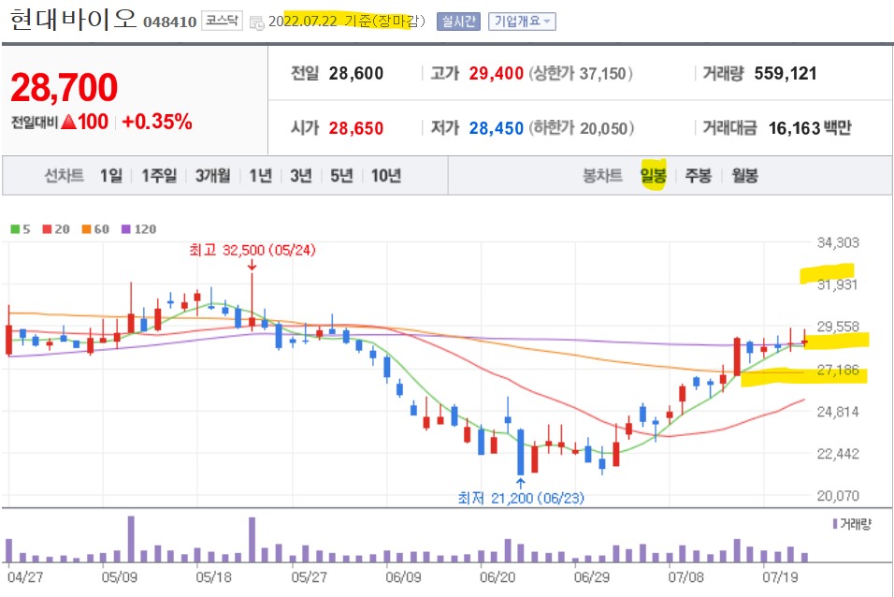
Task: Click the orange 60-day moving average legend swatch
Action: coord(87,229)
